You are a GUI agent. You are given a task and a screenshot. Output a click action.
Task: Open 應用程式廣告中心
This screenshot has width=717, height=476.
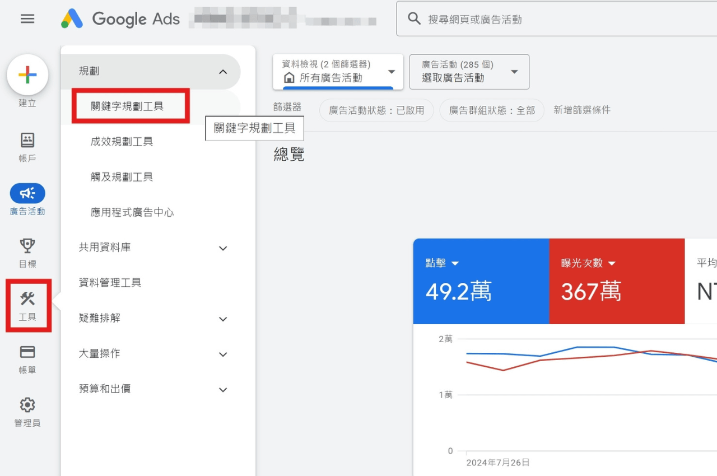[x=132, y=212]
